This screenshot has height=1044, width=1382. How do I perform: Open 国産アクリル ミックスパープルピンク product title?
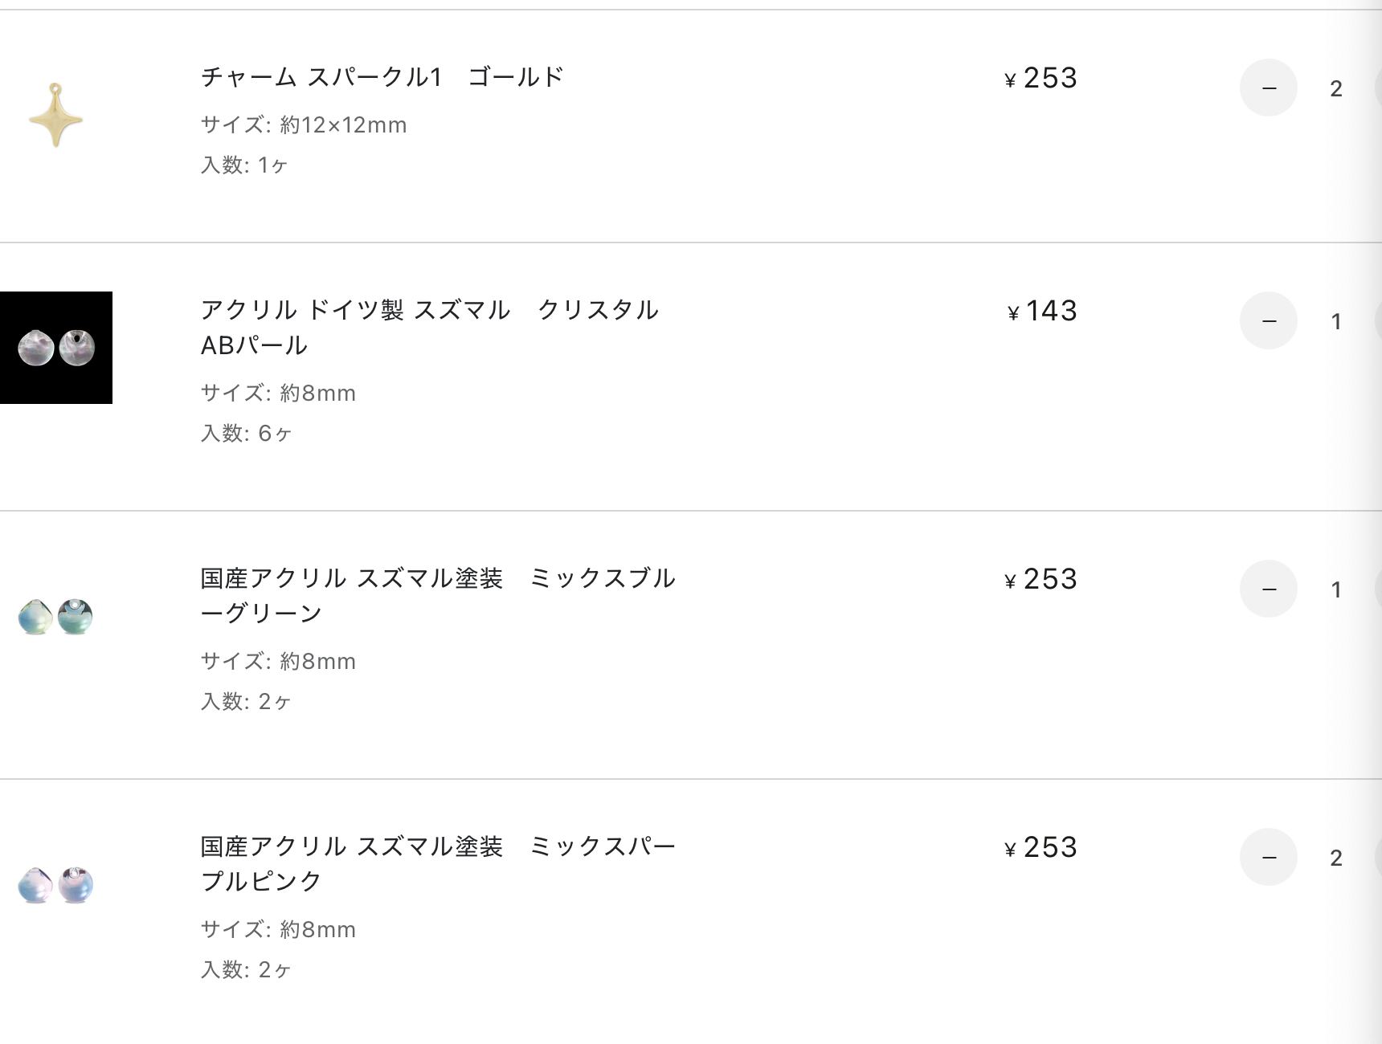click(438, 864)
